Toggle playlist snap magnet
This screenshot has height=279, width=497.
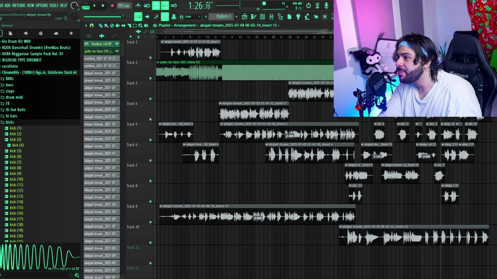pos(92,25)
